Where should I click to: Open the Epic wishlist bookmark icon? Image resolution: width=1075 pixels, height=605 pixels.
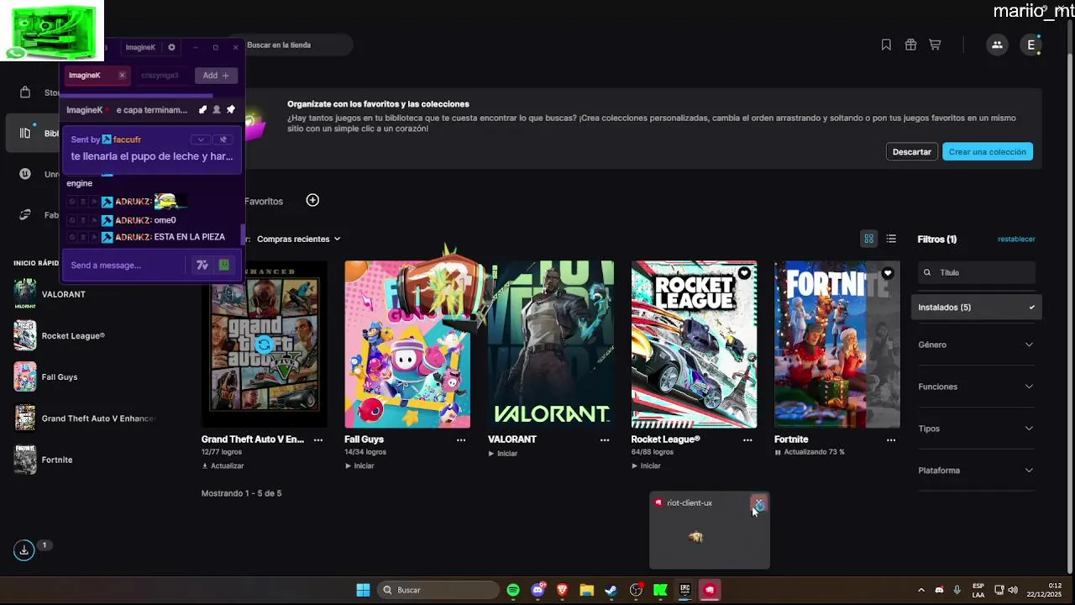point(886,45)
